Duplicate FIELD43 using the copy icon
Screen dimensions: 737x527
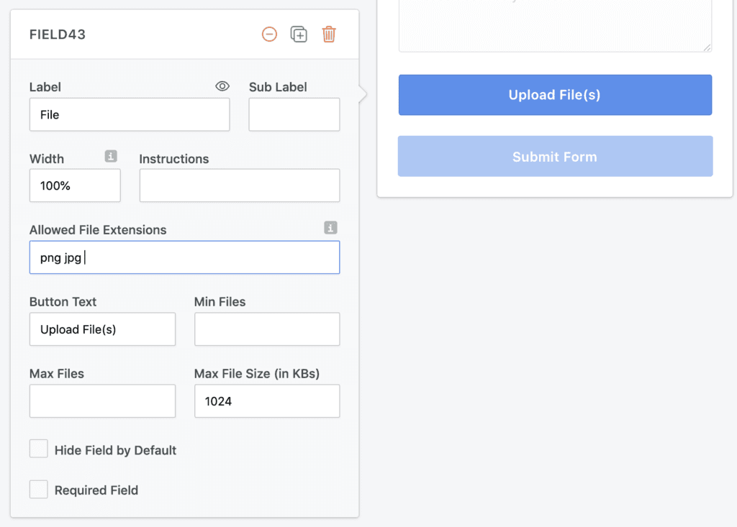[x=299, y=35]
